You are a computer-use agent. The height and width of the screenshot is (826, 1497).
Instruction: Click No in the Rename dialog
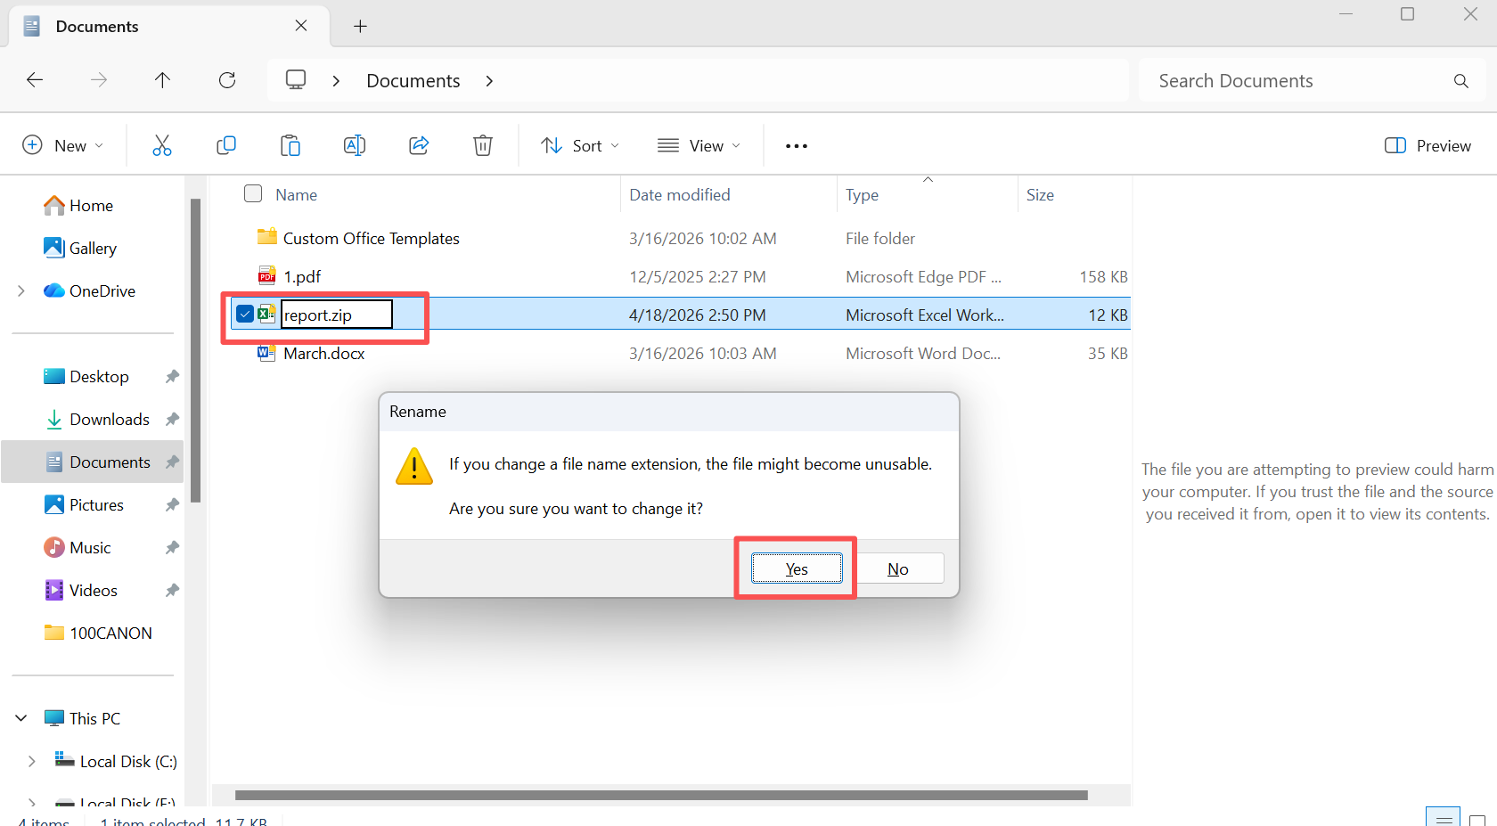[x=897, y=568]
